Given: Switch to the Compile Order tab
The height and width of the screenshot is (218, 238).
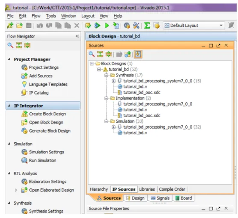Looking at the screenshot, I should coord(172,189).
